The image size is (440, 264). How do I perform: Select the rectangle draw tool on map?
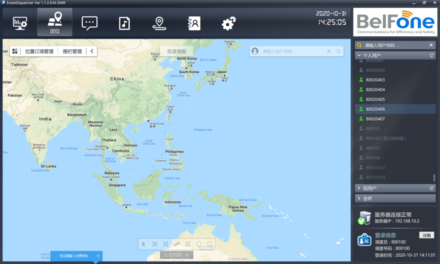click(x=210, y=244)
